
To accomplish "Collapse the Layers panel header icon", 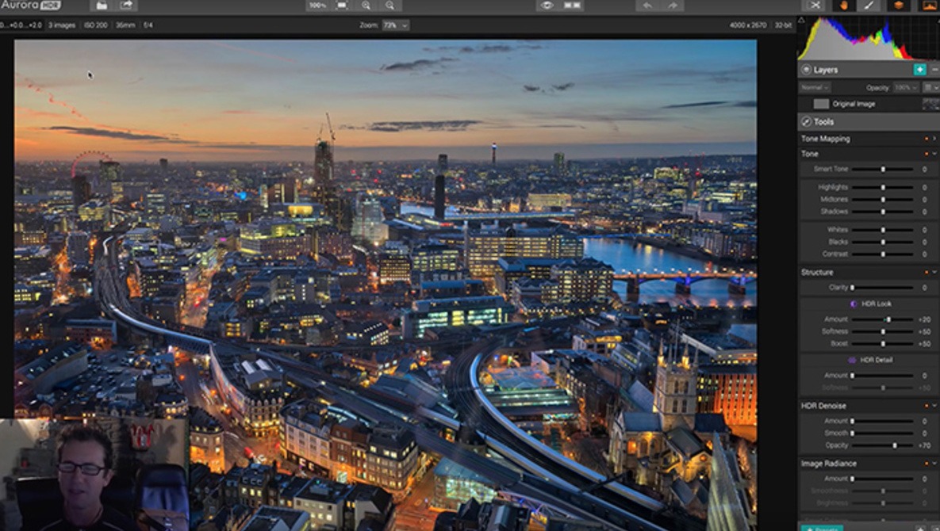I will 806,70.
